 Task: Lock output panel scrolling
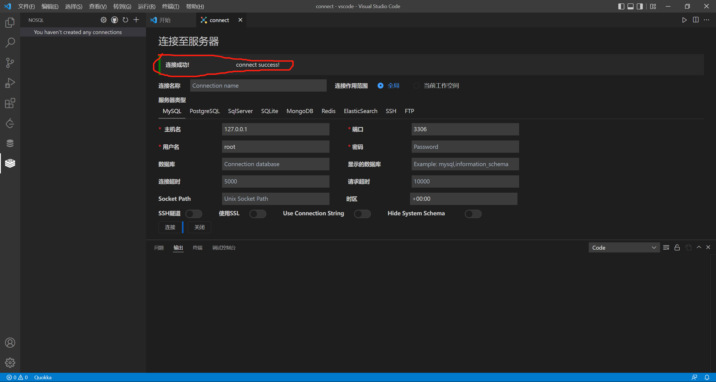pos(677,247)
